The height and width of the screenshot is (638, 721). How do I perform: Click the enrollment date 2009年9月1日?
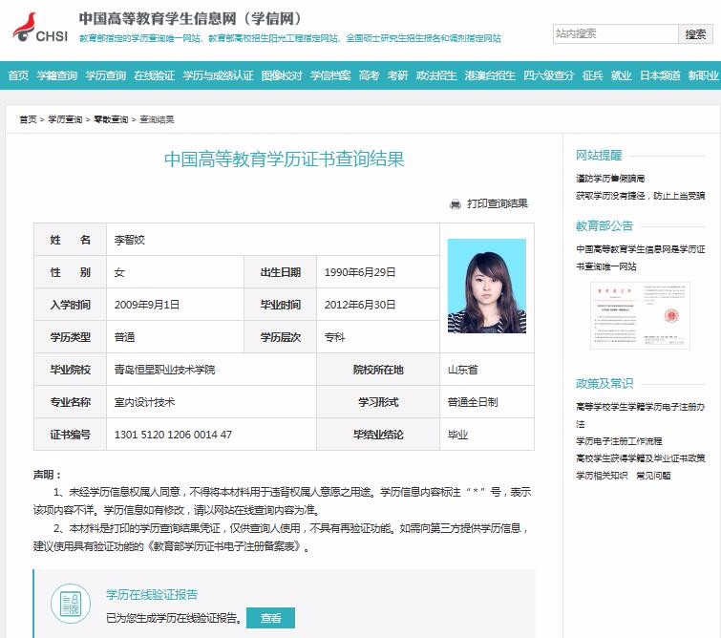tap(147, 305)
